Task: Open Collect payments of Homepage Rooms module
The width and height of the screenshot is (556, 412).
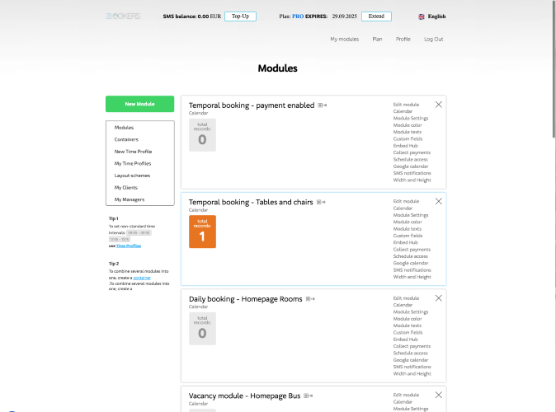Action: [x=412, y=346]
